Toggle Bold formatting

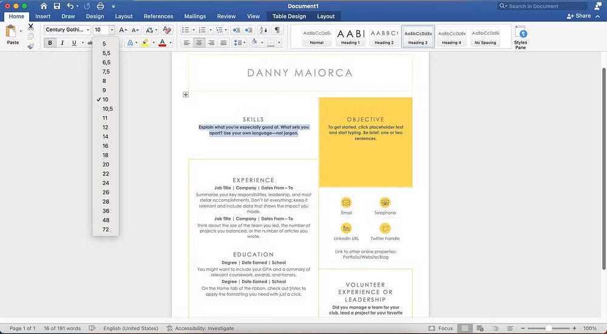[50, 43]
